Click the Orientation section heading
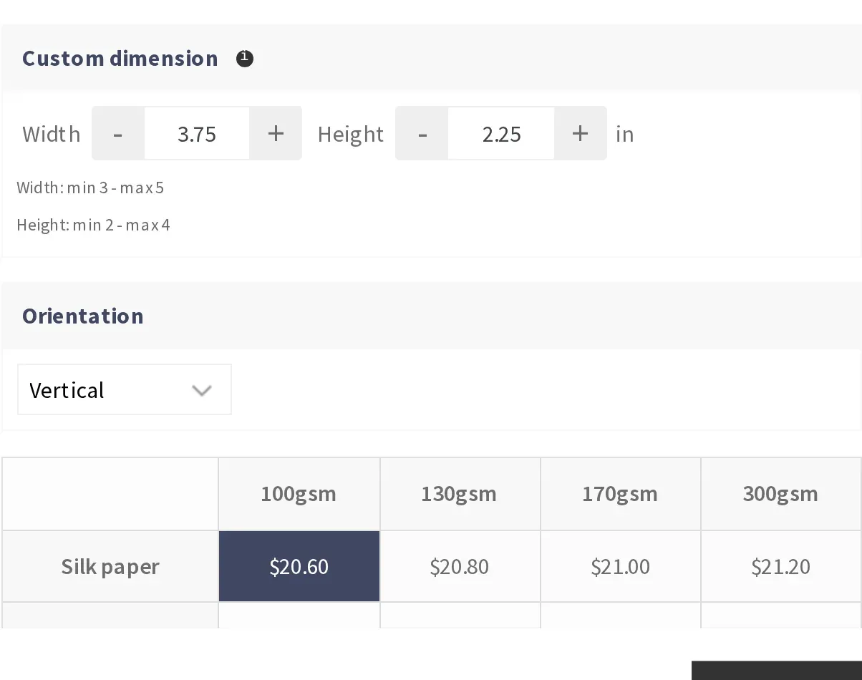This screenshot has height=680, width=862. (83, 316)
